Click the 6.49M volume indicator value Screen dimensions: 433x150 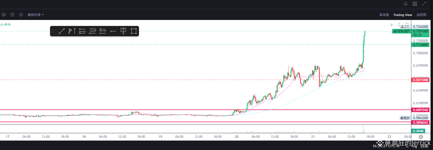(5, 25)
